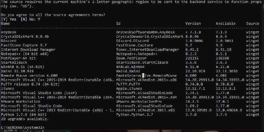Click the Source column header

(253, 23)
